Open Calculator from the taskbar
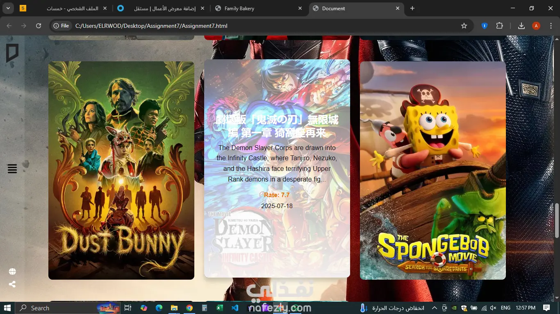560x314 pixels. click(x=205, y=308)
